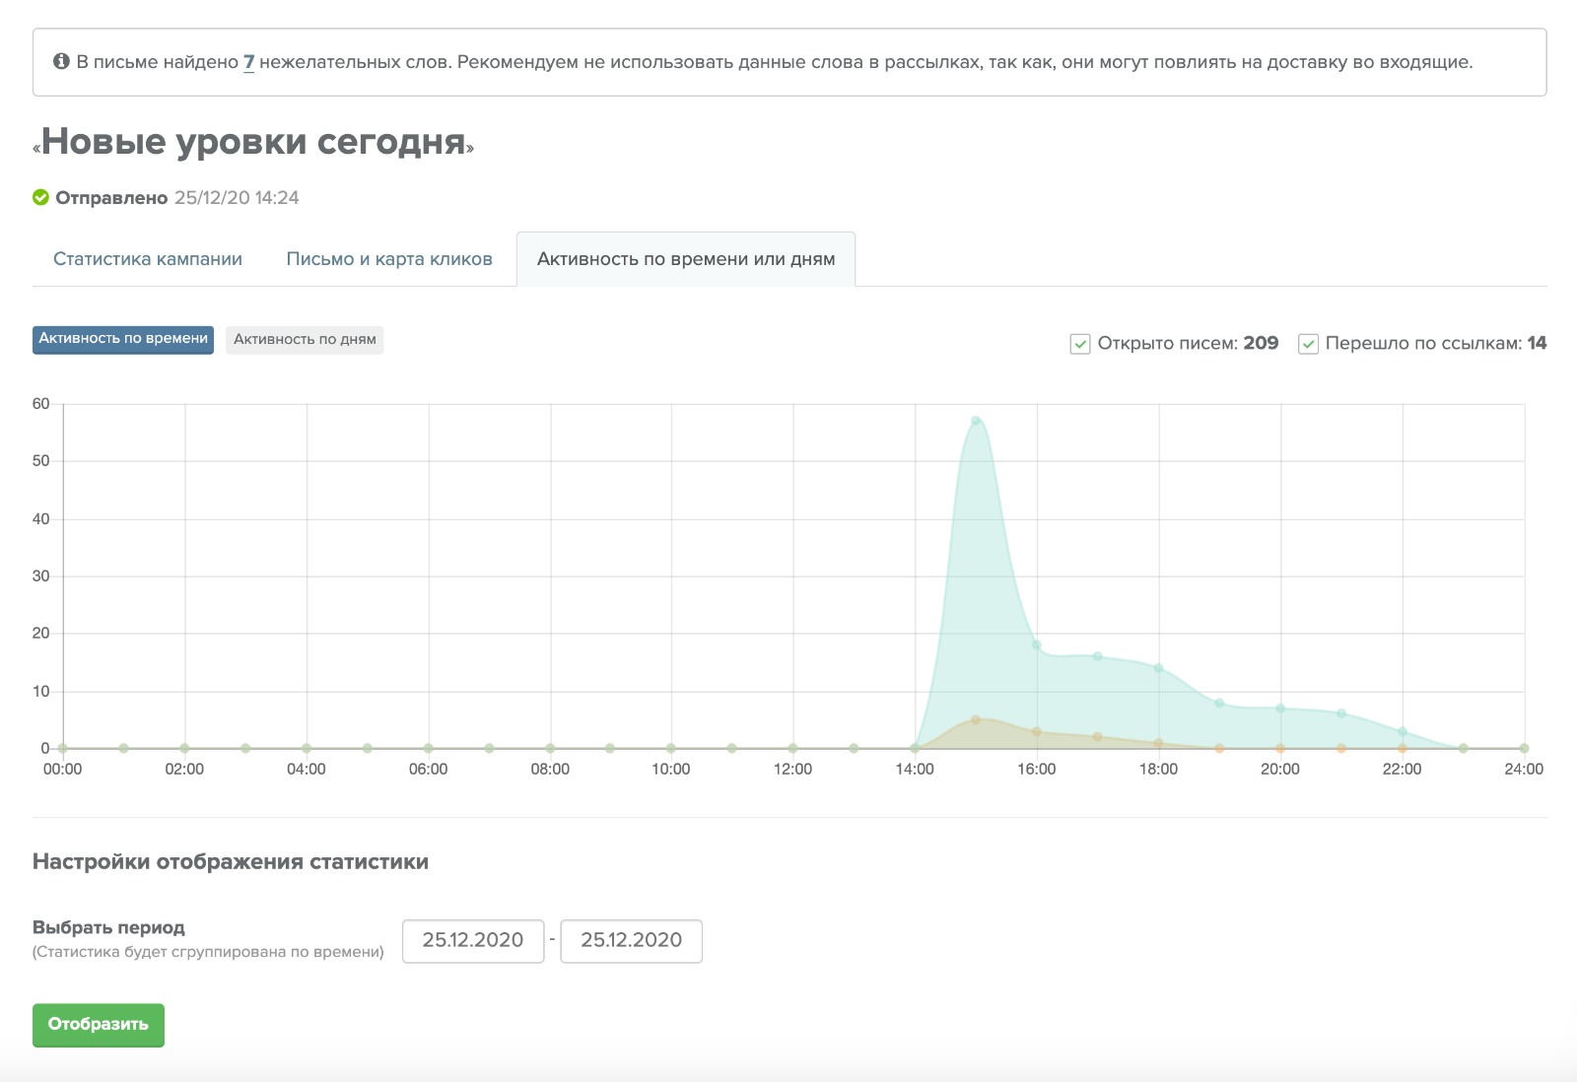1577x1082 pixels.
Task: Select the Активность по времени или дням tab
Action: pyautogui.click(x=685, y=258)
